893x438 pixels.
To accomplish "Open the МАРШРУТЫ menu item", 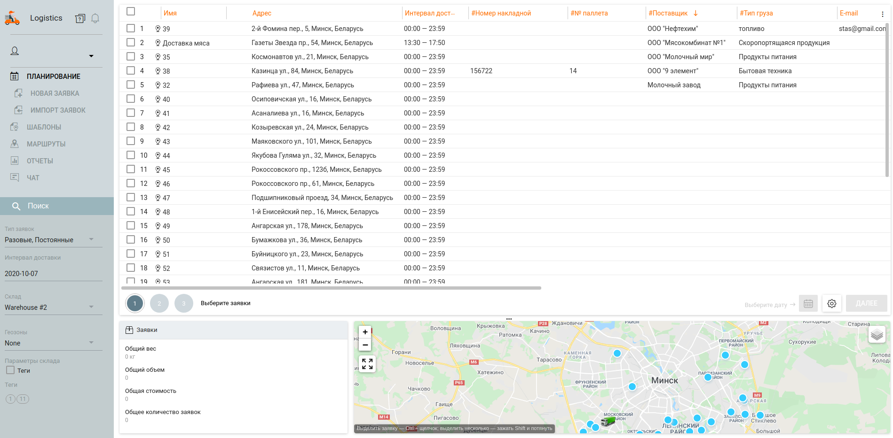I will pos(46,144).
